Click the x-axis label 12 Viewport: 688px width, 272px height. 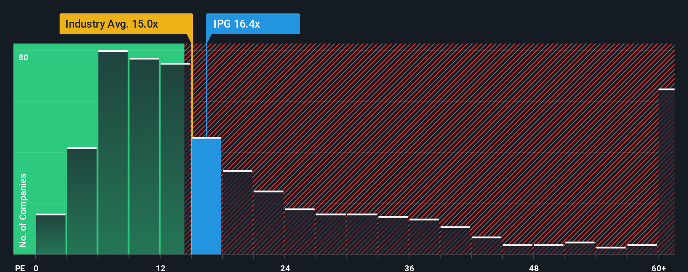coord(161,268)
